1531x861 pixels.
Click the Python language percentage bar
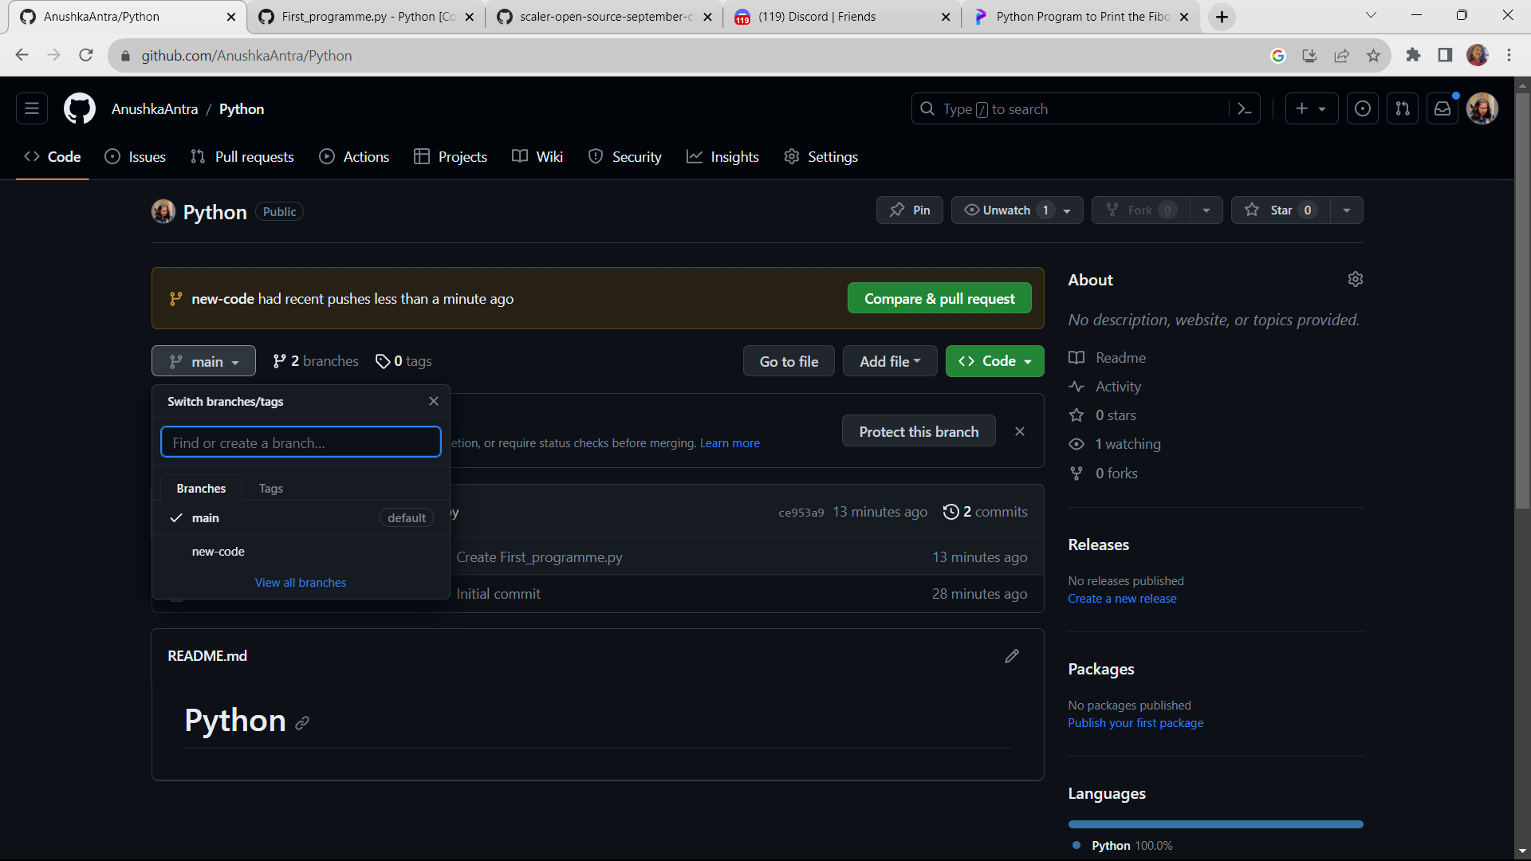1215,824
